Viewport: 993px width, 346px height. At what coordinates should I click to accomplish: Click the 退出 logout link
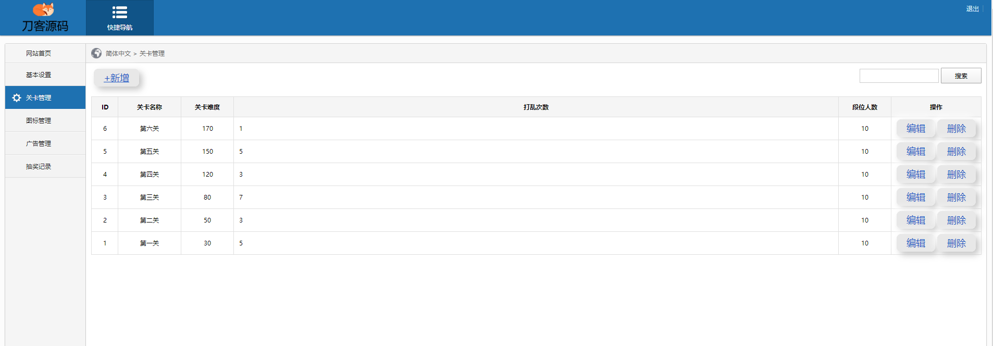(972, 9)
